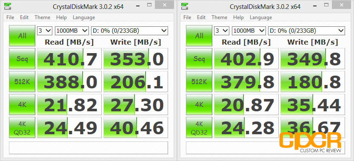Click 4K read result 20.87
This screenshot has width=354, height=161.
coord(246,105)
